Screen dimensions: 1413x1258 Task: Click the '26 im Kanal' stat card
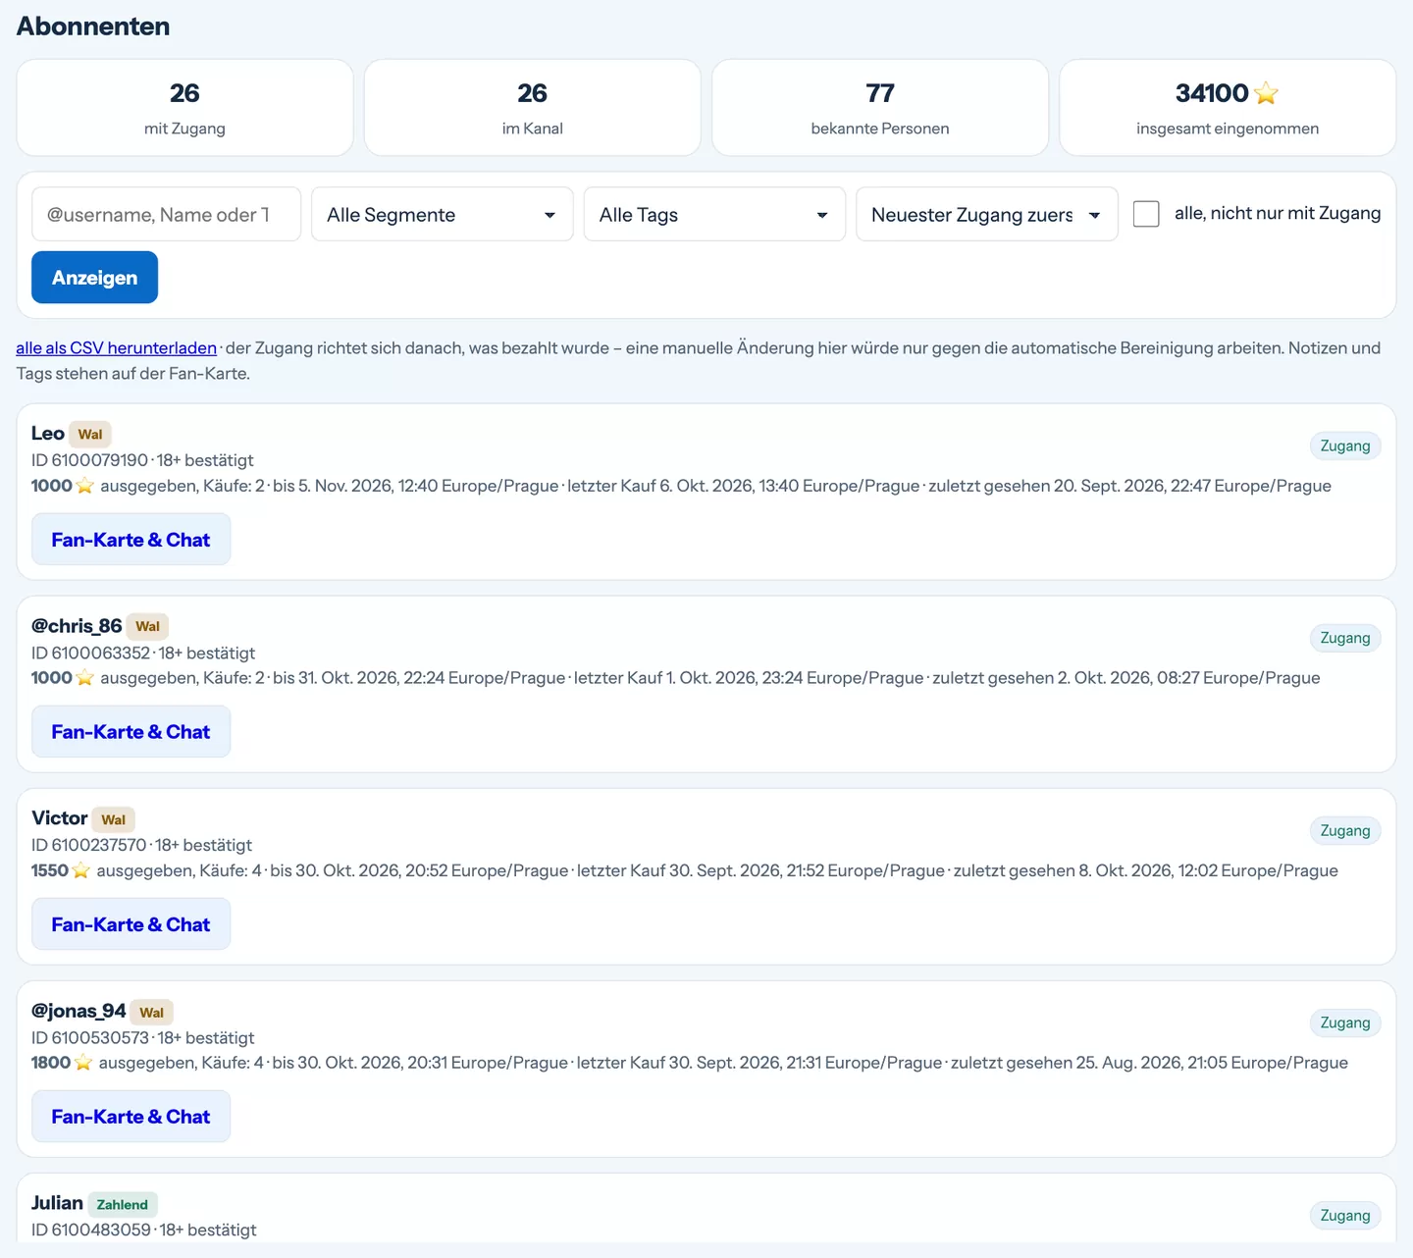(x=533, y=108)
